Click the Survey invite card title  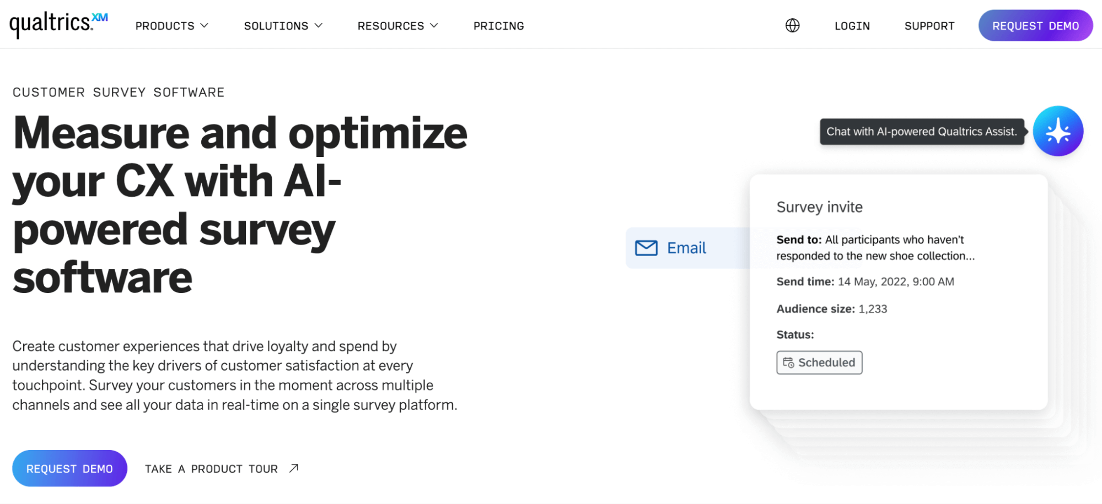point(819,207)
